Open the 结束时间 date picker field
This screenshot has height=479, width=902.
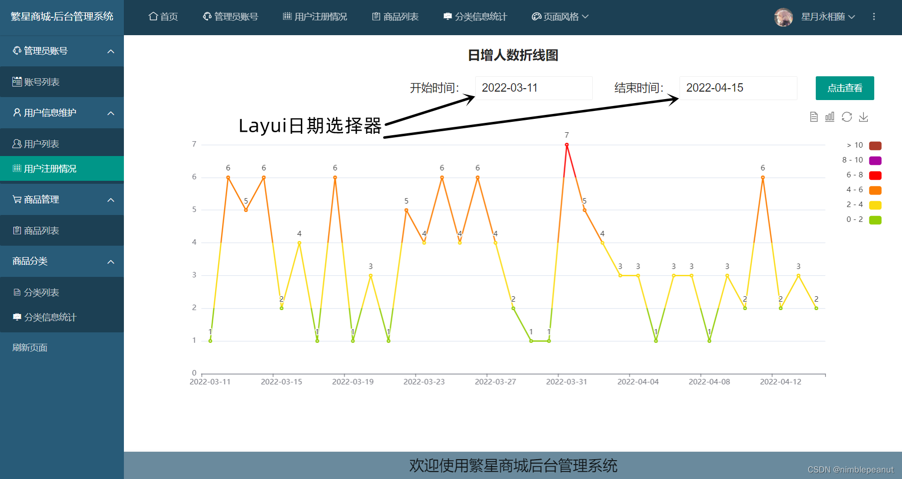tap(738, 88)
